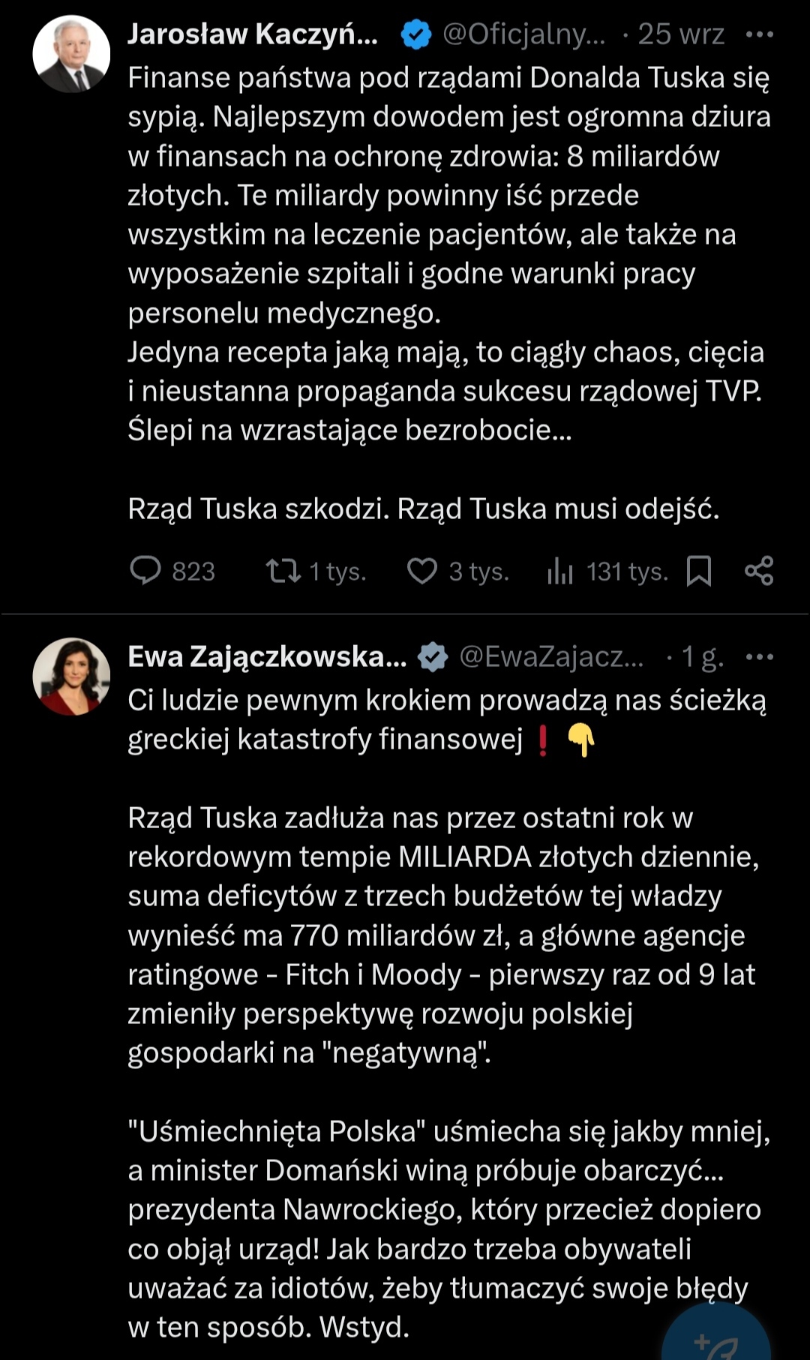Open the post dated 25 wrz
This screenshot has width=810, height=1360.
click(x=681, y=35)
